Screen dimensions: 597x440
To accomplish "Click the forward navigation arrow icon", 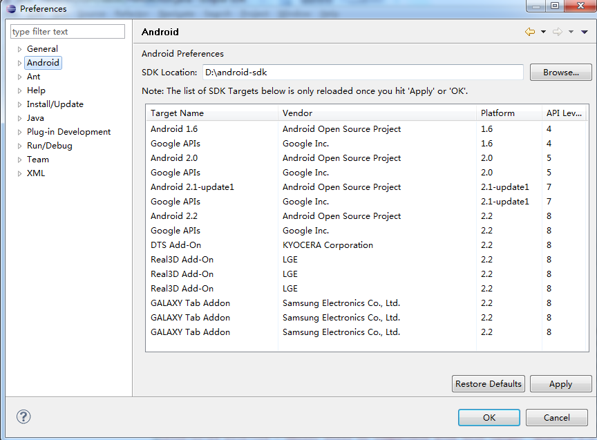I will [558, 32].
